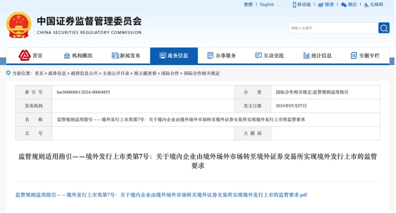The image size is (396, 213).
Task: Click the 分类 label cell
Action: coord(253,93)
